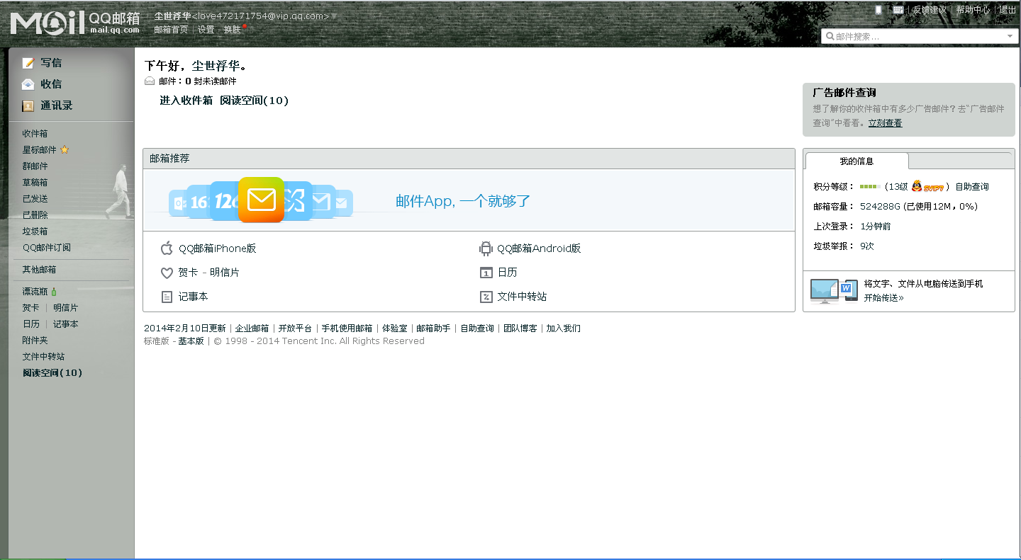Click 手机使用邮箱 footer link
Viewport: 1021px width, 560px height.
[x=347, y=328]
